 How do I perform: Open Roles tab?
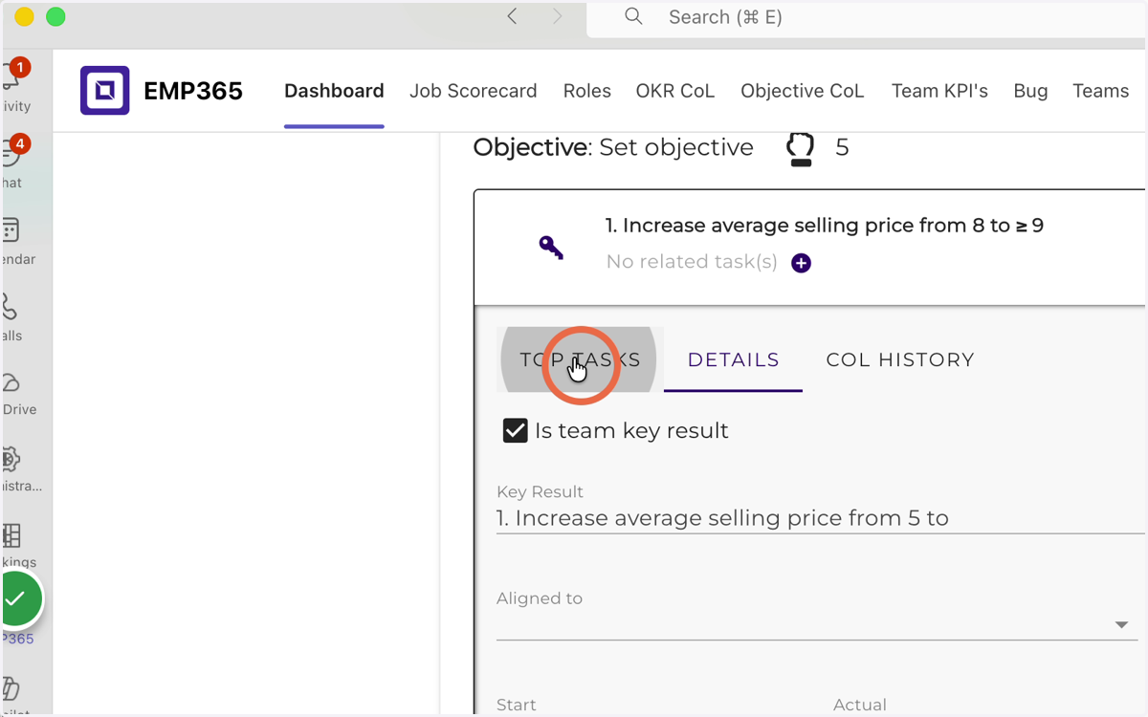pyautogui.click(x=587, y=91)
